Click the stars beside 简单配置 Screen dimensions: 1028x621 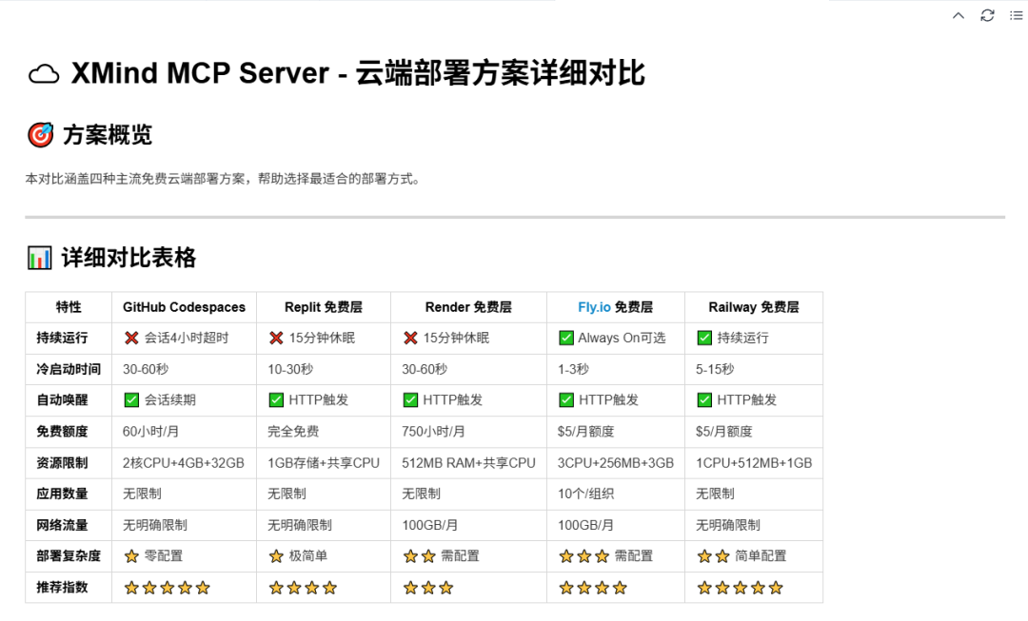click(x=713, y=556)
